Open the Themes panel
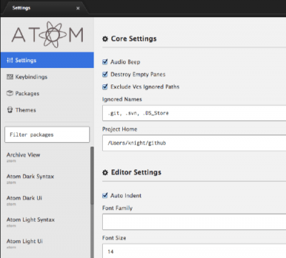Screen dimensions: 286x258 [x=47, y=110]
